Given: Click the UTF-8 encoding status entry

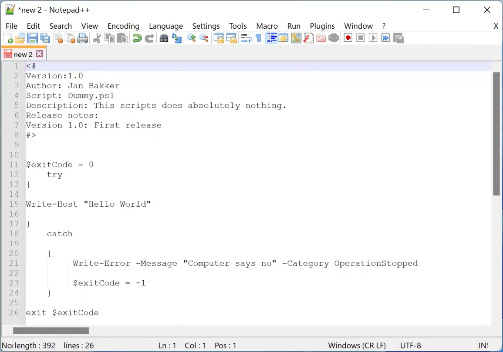Looking at the screenshot, I should coord(411,345).
